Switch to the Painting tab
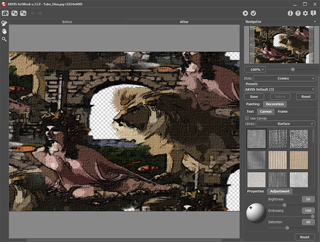 click(x=253, y=104)
